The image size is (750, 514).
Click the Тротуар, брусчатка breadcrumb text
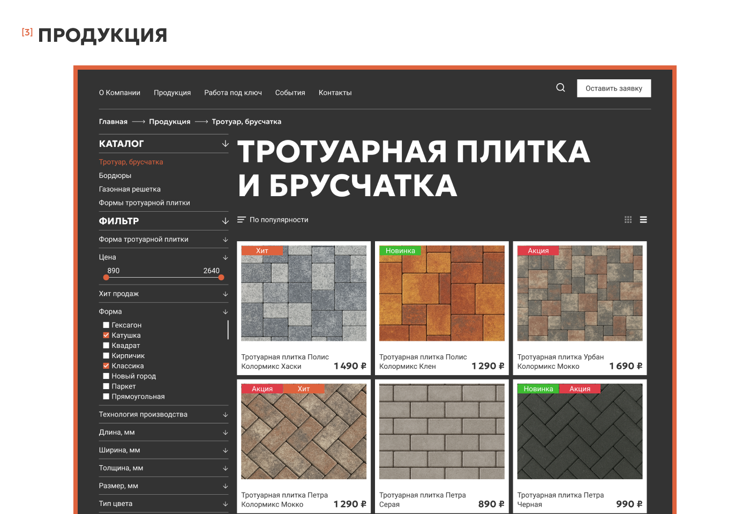(246, 122)
